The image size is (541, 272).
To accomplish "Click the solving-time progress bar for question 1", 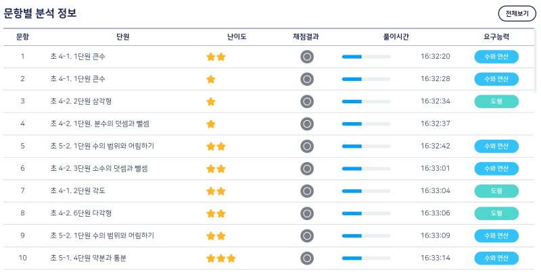I will (367, 57).
